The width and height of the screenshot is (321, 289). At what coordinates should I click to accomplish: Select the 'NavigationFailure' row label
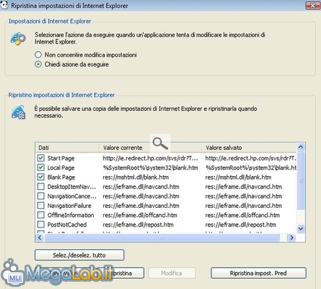point(69,206)
